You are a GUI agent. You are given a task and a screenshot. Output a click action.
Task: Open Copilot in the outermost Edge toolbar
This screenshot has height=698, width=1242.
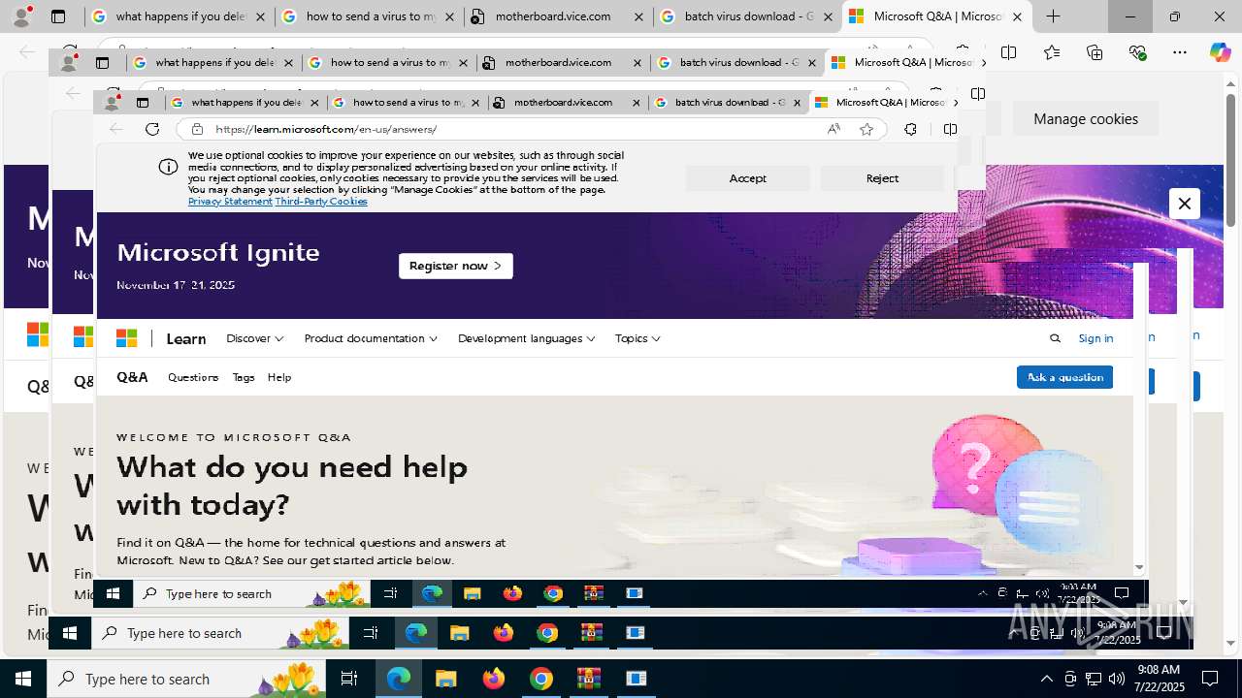[1220, 52]
